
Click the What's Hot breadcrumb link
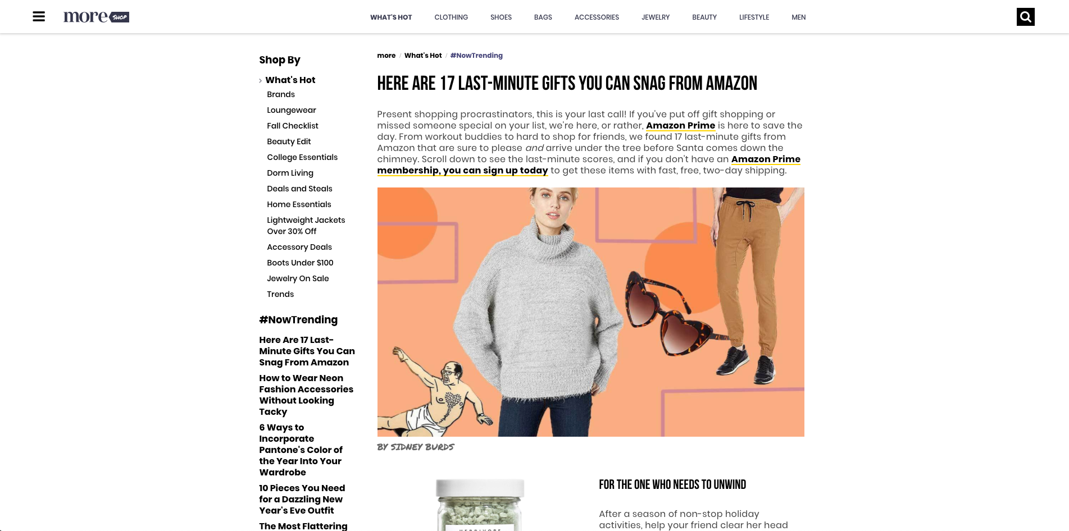(423, 56)
